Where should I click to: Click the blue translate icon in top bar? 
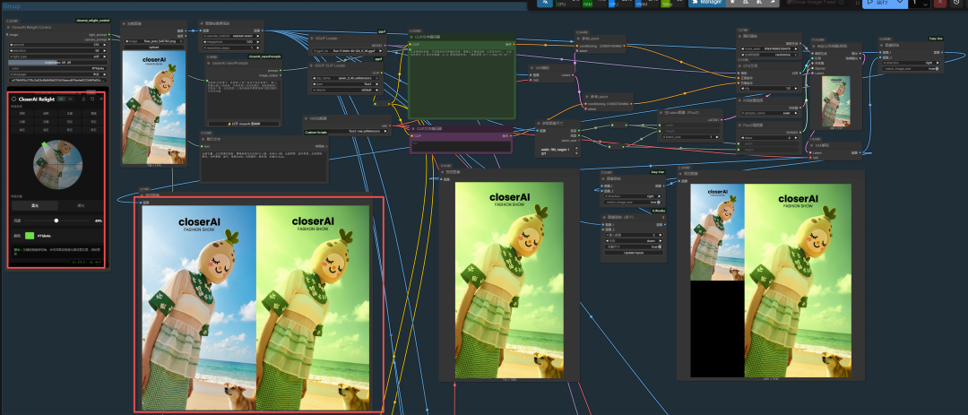tap(545, 3)
